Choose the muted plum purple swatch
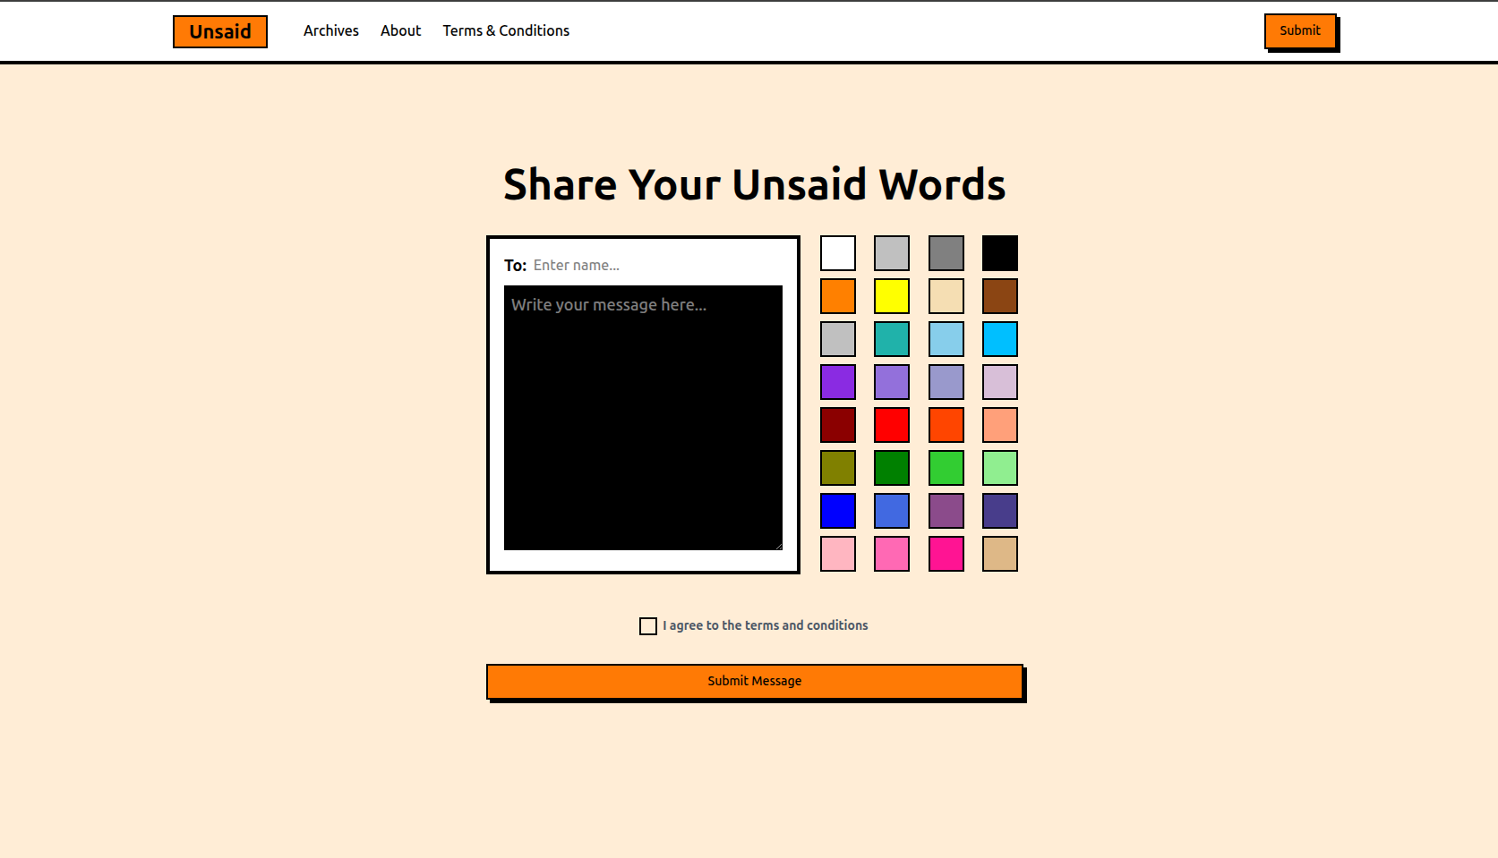This screenshot has height=858, width=1498. click(x=946, y=511)
